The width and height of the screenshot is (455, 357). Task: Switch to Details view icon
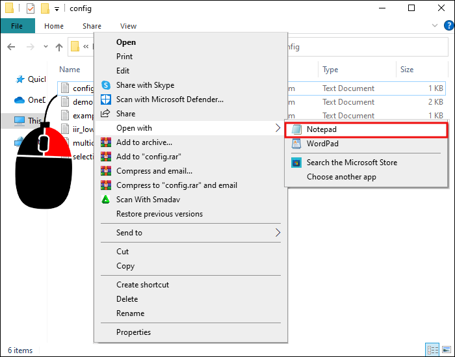[433, 350]
